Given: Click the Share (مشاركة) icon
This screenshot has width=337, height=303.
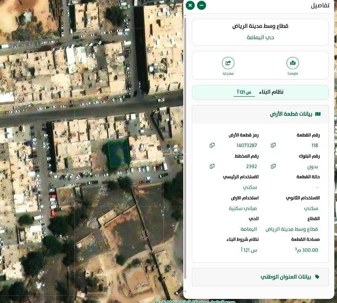Looking at the screenshot, I should click(x=228, y=64).
